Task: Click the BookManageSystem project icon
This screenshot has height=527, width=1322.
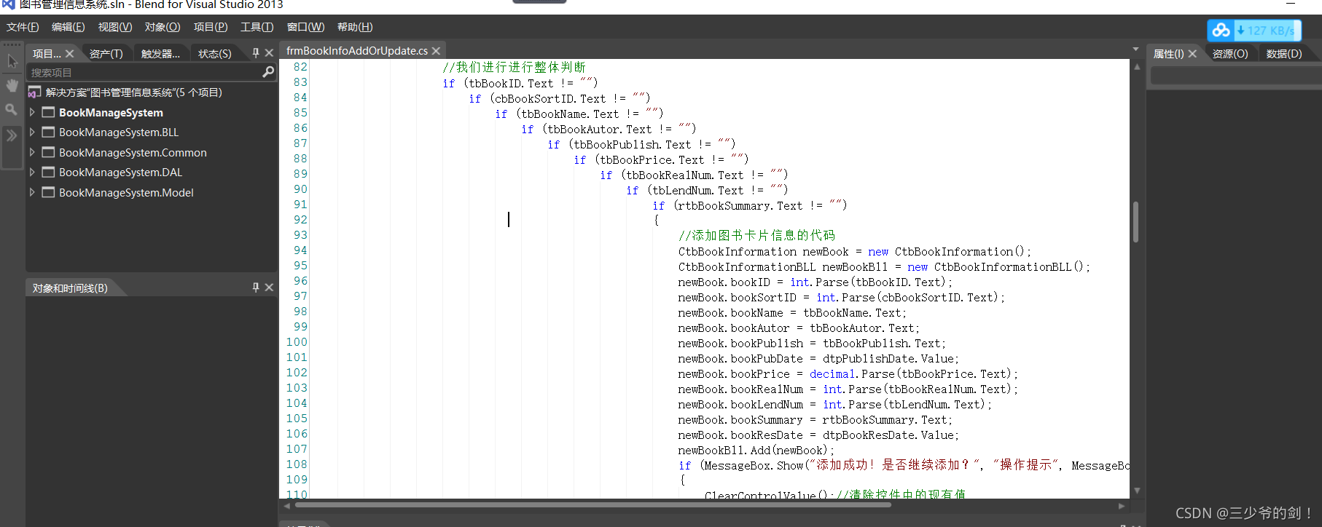Action: coord(49,112)
